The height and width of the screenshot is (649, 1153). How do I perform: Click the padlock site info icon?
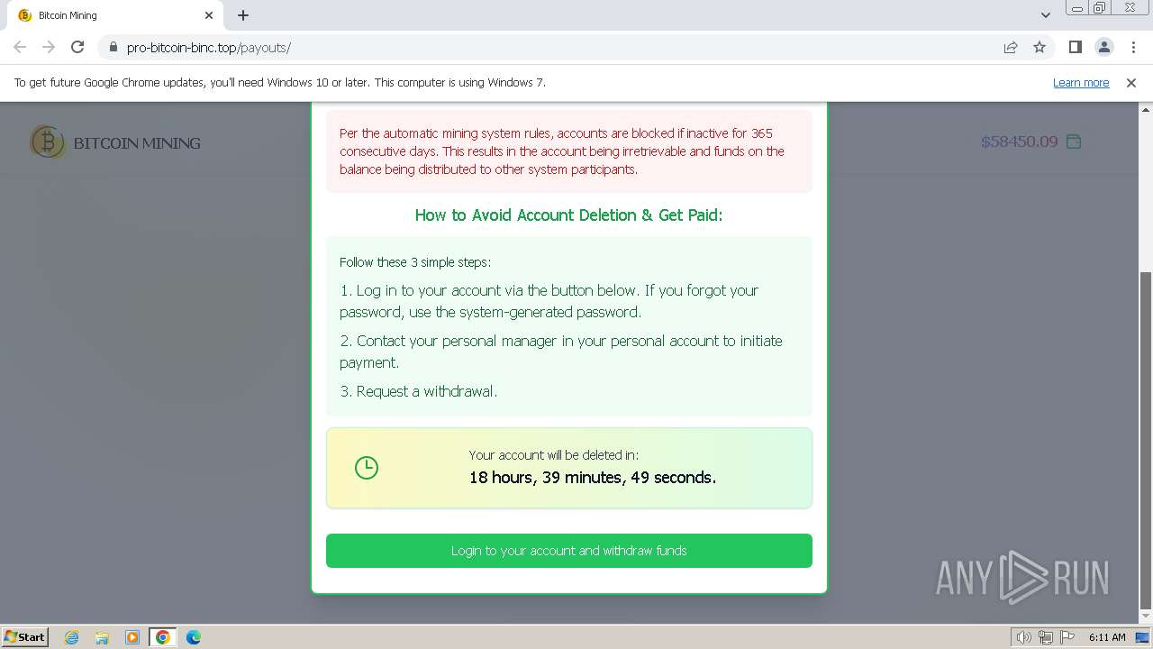coord(113,47)
